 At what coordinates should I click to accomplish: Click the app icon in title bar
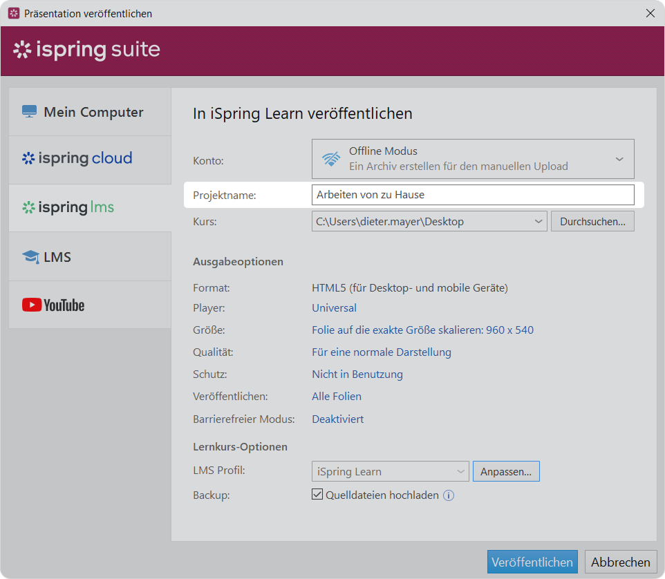point(13,13)
